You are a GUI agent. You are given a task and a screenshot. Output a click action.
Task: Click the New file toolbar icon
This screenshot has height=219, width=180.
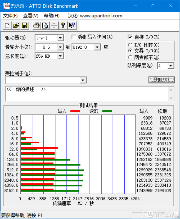pyautogui.click(x=7, y=25)
